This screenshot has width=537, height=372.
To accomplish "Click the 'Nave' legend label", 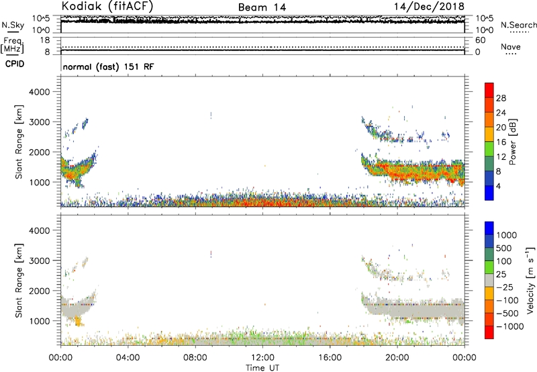I will tap(511, 46).
